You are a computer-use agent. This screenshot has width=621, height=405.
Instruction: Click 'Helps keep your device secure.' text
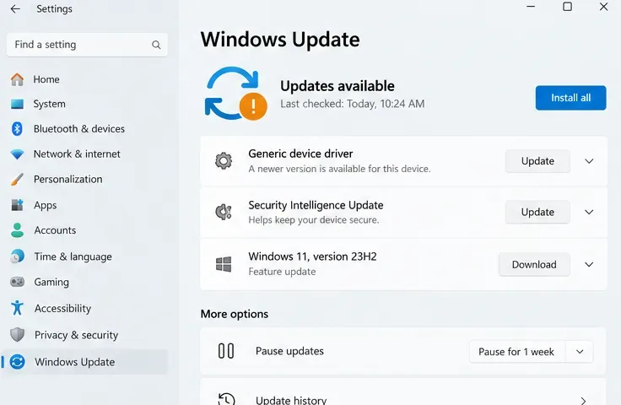pyautogui.click(x=314, y=219)
